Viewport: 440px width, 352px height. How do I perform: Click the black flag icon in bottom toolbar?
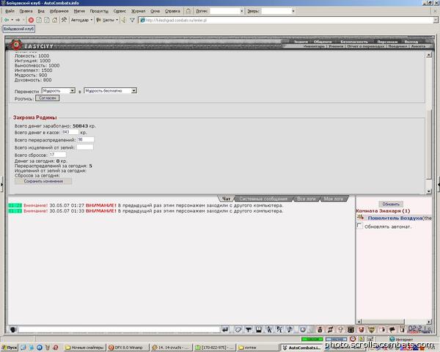(392, 329)
